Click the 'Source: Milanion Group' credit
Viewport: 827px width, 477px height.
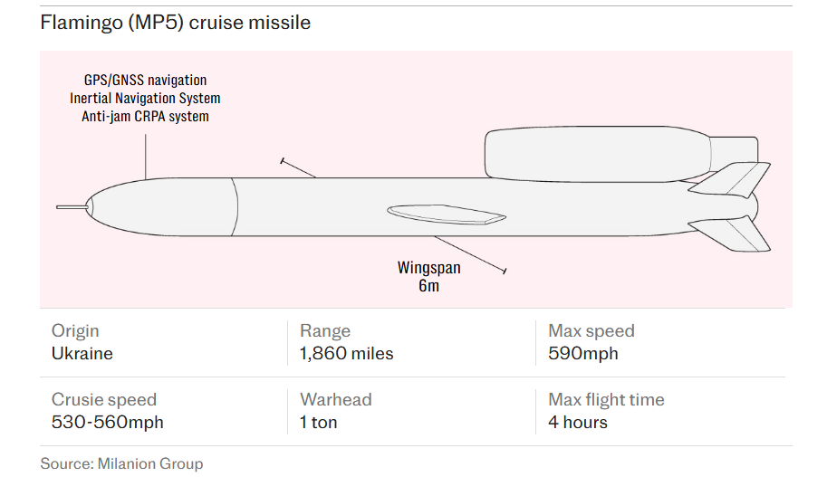(121, 463)
